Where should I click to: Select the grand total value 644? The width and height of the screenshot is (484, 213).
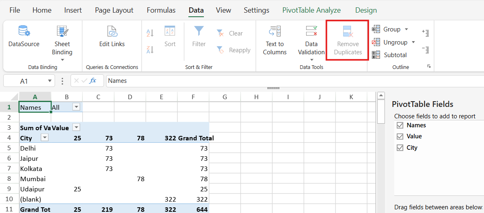pyautogui.click(x=193, y=209)
